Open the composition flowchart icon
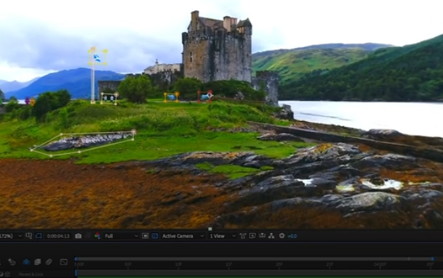The height and width of the screenshot is (278, 443). point(271,236)
